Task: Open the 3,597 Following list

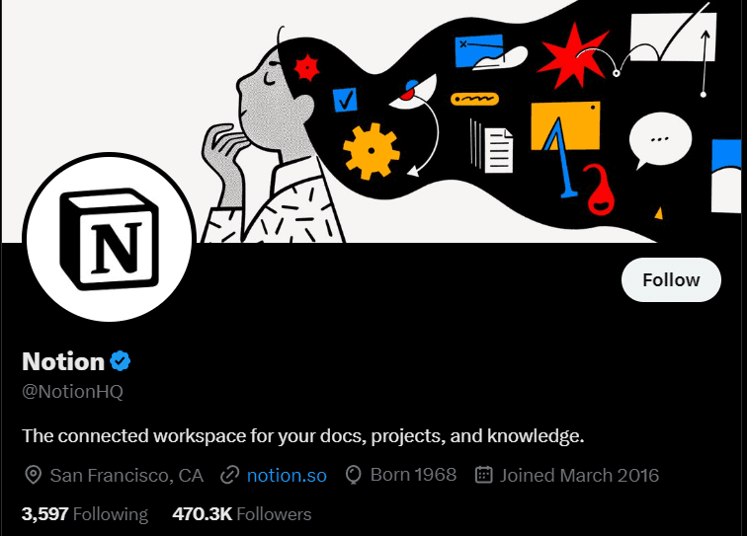Action: tap(85, 514)
